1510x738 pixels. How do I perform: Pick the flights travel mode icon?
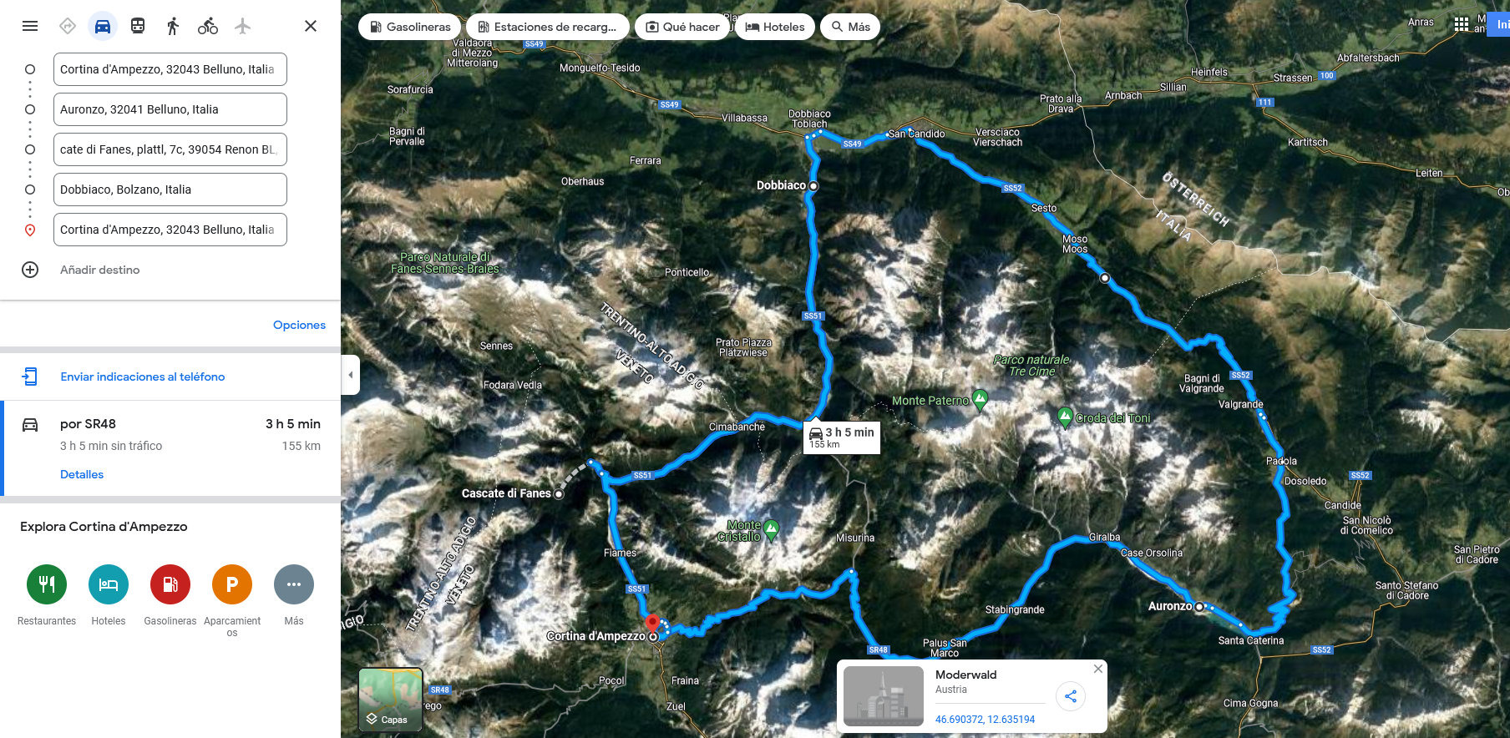coord(243,26)
